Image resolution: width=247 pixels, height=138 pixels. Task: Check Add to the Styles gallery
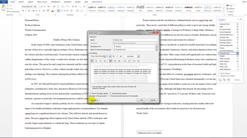90,94
